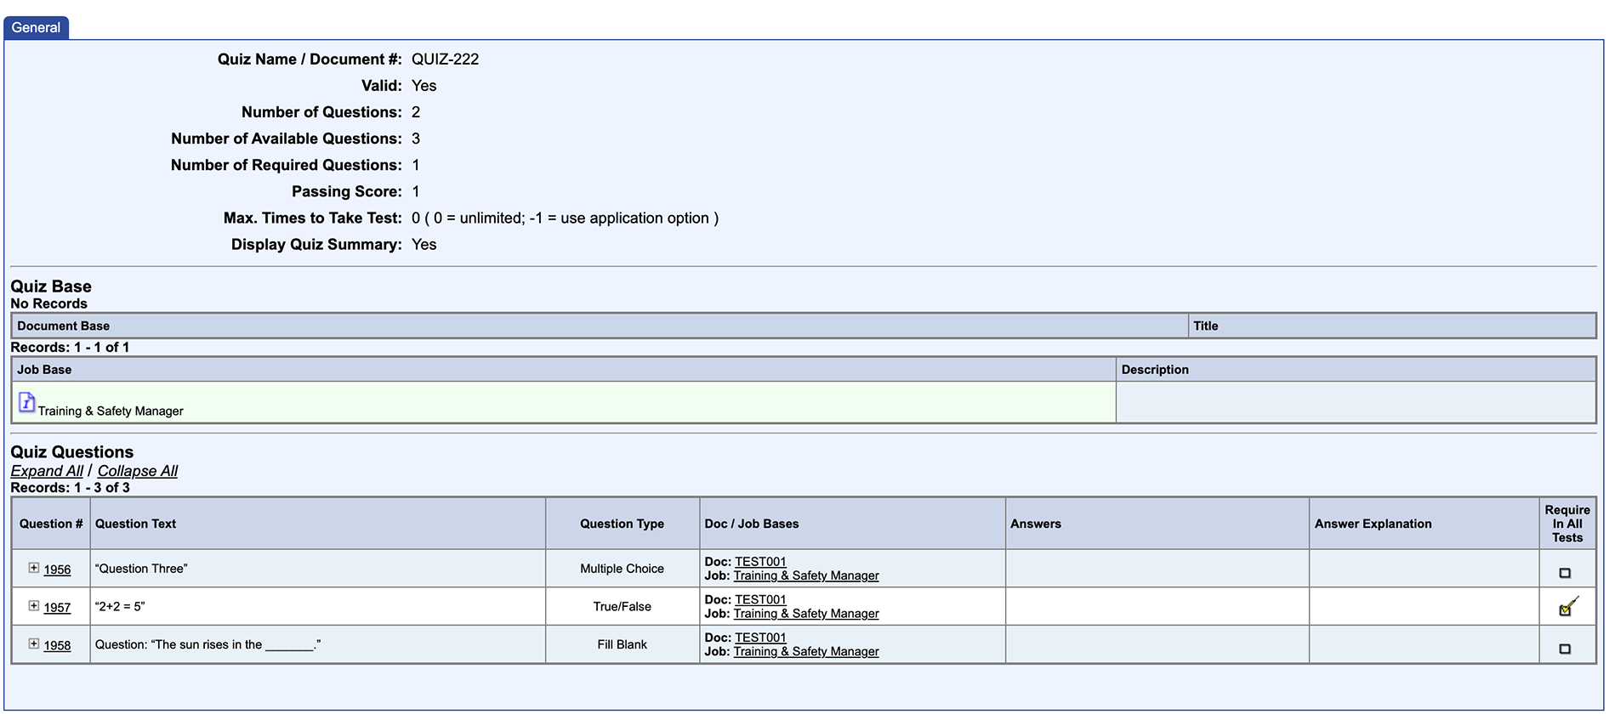
Task: Expand question 1958 row
Action: point(34,643)
